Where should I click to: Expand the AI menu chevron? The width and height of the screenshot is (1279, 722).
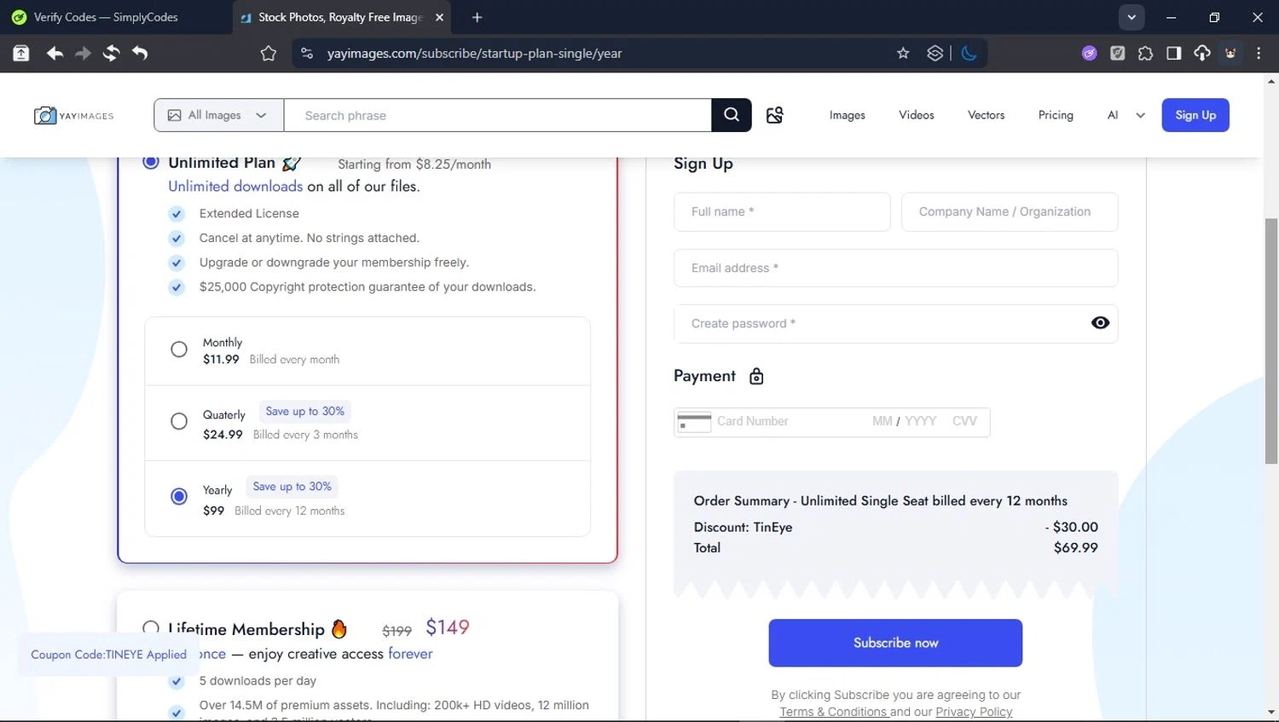pos(1140,115)
